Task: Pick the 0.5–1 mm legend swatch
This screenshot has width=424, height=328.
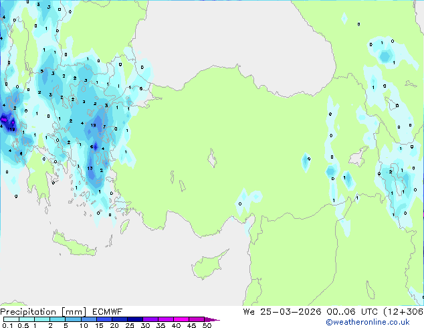Action: pos(27,319)
